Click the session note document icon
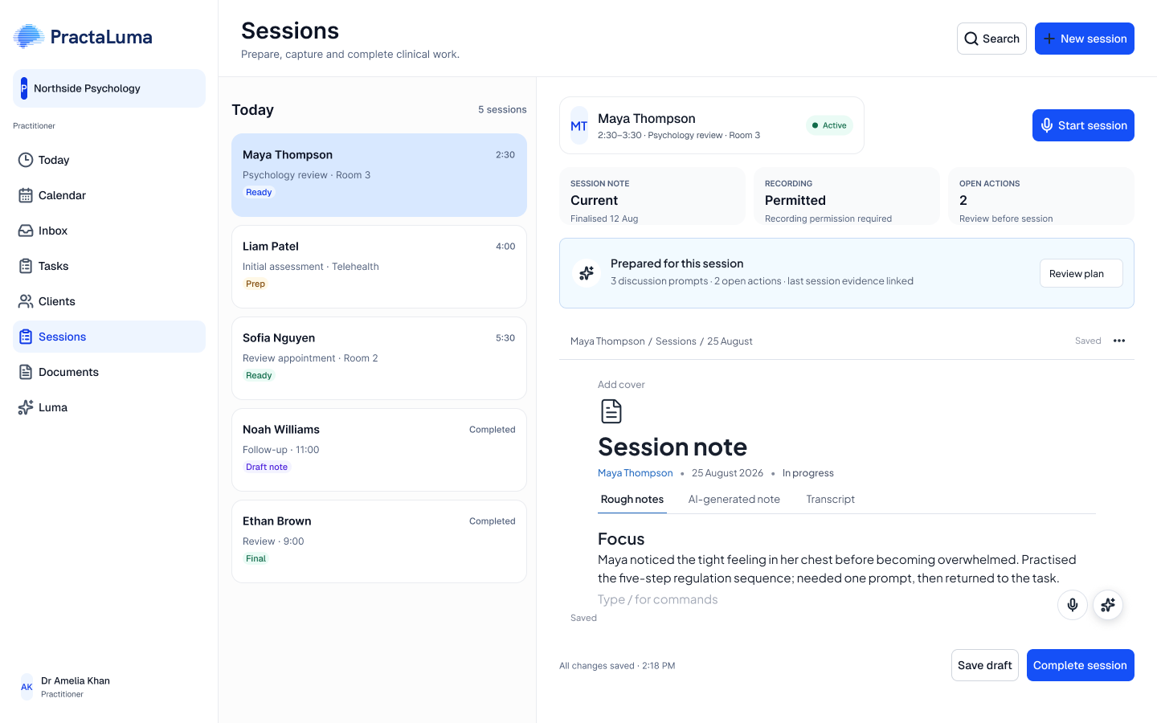 [x=611, y=411]
